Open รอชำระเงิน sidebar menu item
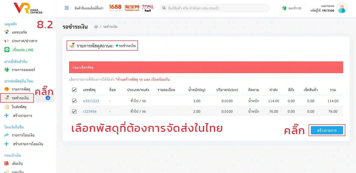 20,98
